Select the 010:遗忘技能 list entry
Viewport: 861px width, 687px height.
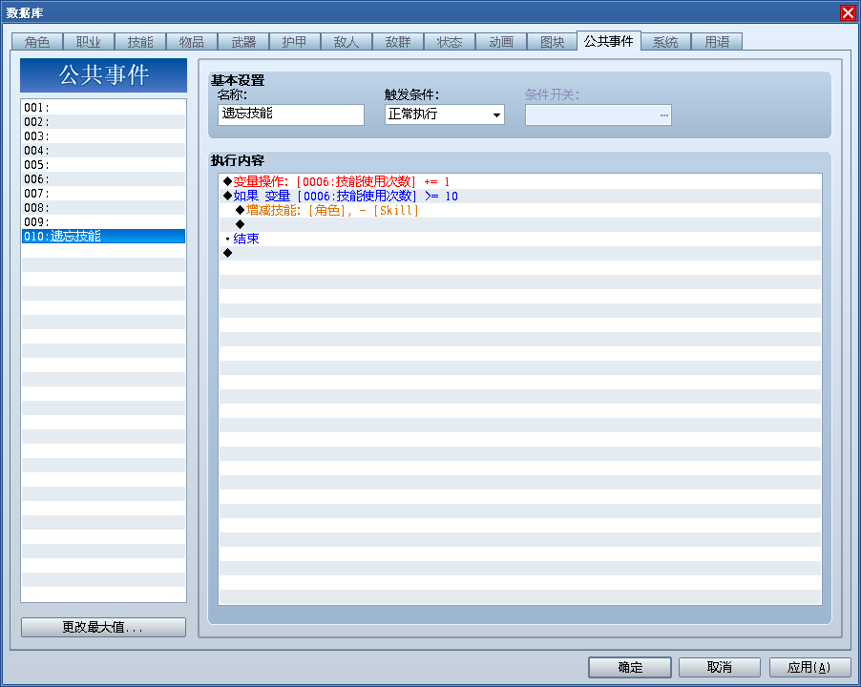pyautogui.click(x=103, y=236)
